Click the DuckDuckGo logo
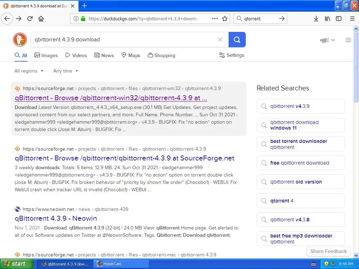 tap(20, 40)
